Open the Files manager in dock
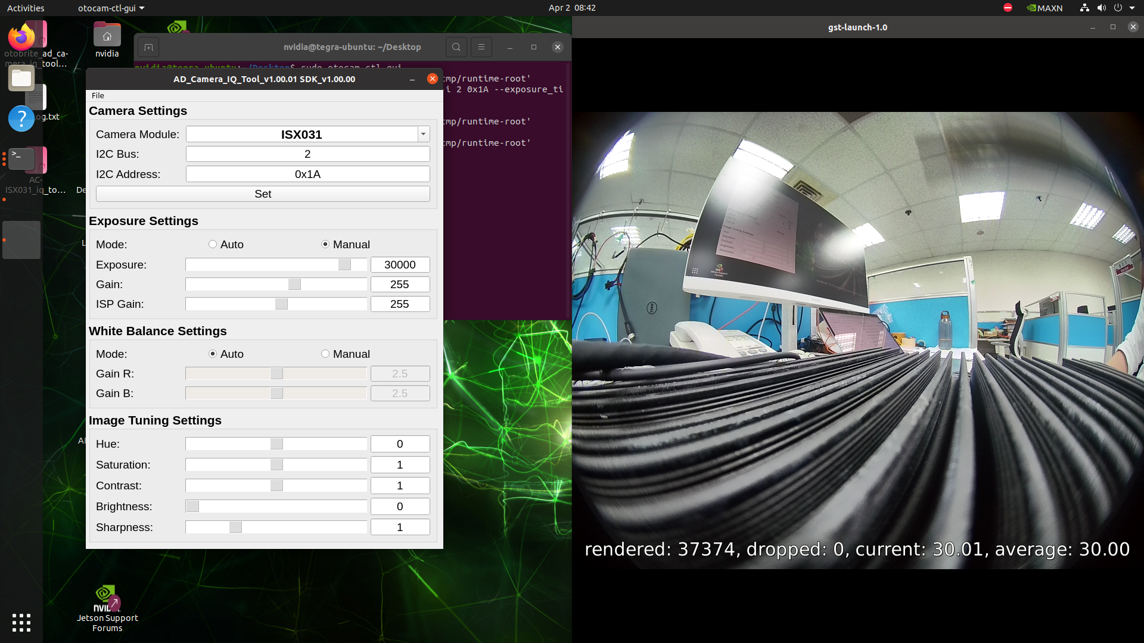This screenshot has height=643, width=1144. pos(21,78)
